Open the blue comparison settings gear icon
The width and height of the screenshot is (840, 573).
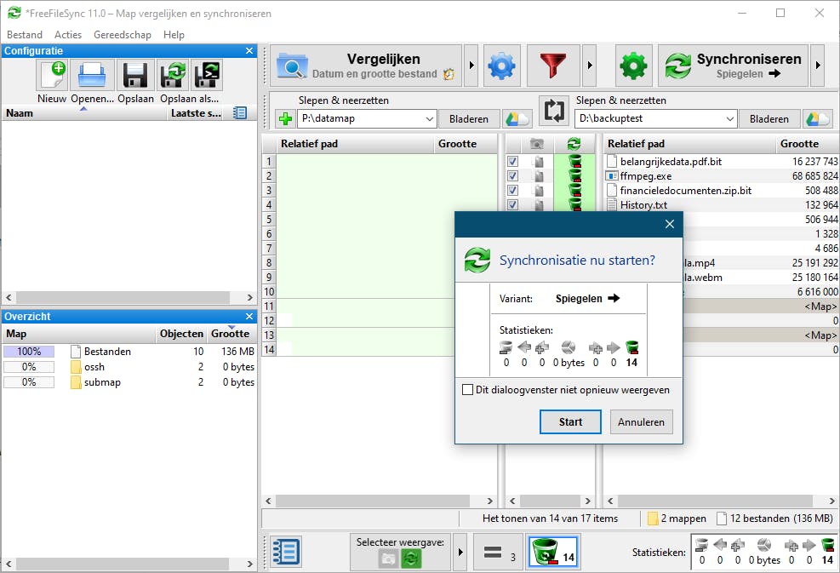501,66
